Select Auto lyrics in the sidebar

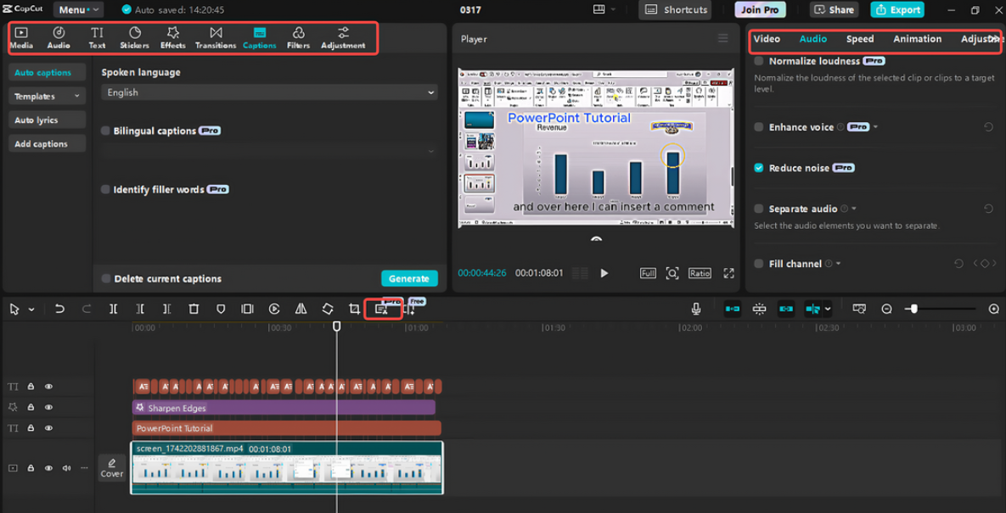coord(48,120)
